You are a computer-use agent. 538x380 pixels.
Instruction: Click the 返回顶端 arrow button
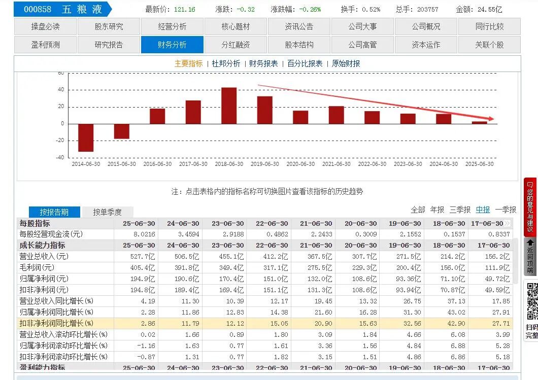pyautogui.click(x=530, y=256)
